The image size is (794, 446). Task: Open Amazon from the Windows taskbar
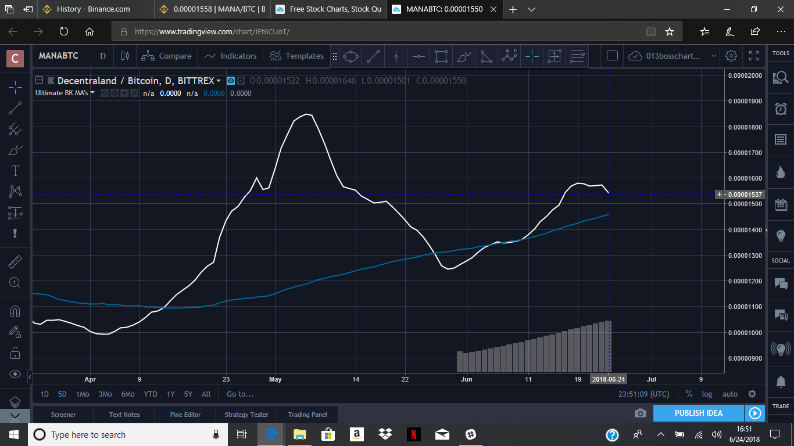tap(356, 434)
